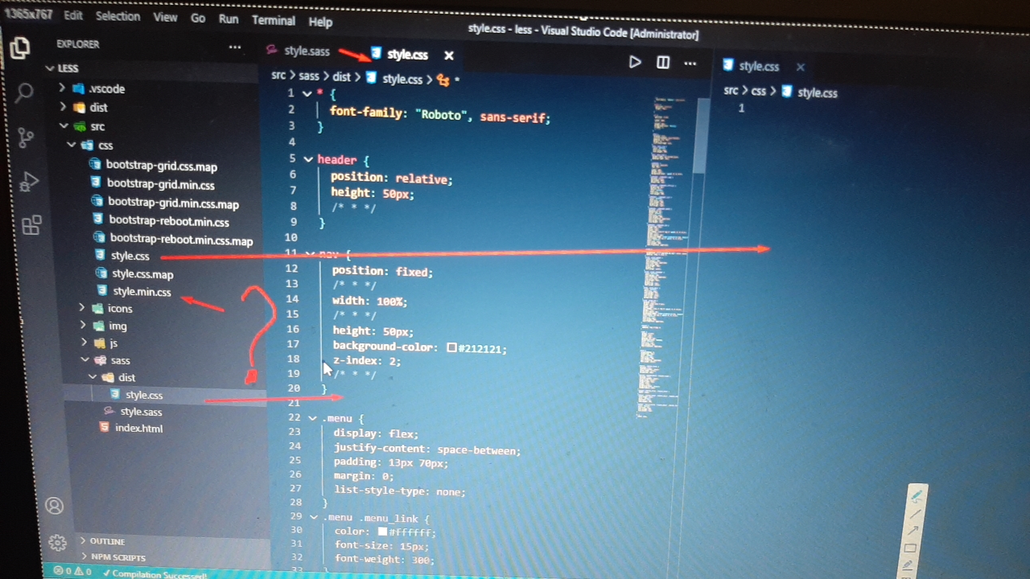The width and height of the screenshot is (1030, 579).
Task: Open the Terminal menu
Action: (273, 20)
